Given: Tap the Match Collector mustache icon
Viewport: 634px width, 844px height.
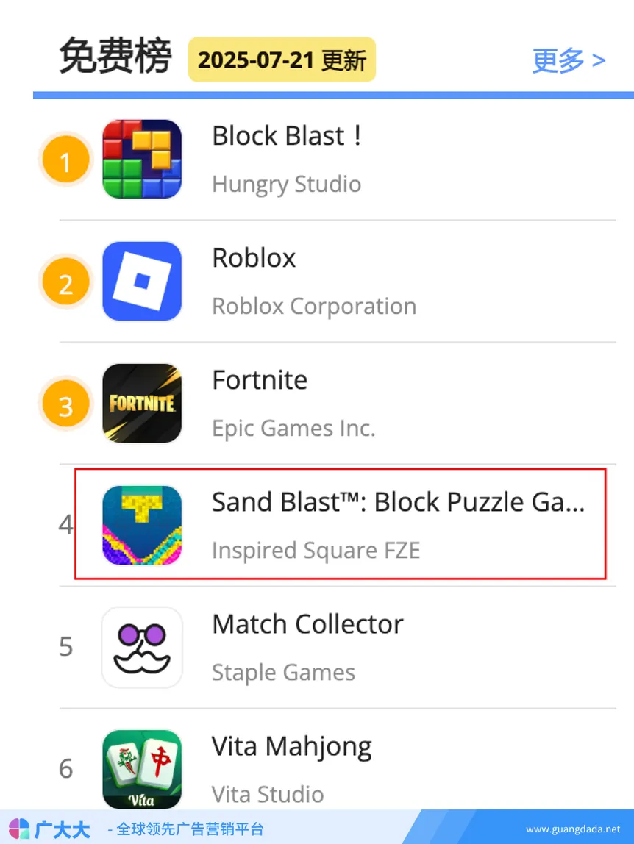Looking at the screenshot, I should pos(142,648).
